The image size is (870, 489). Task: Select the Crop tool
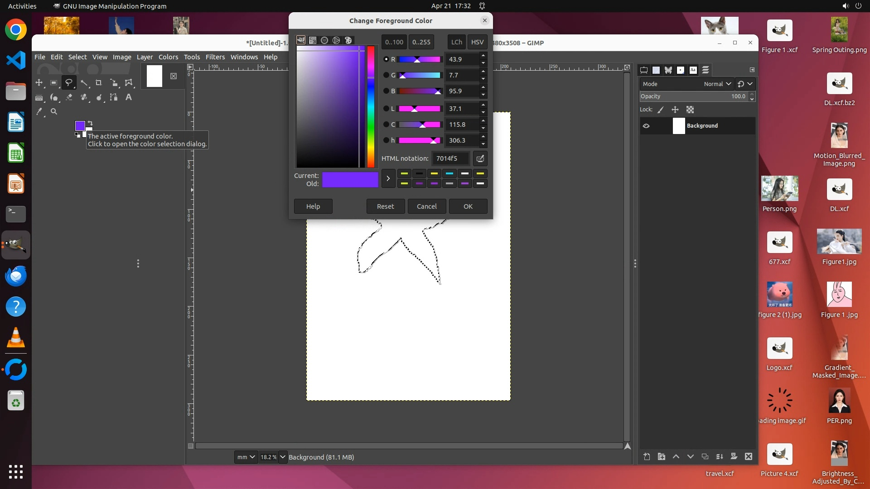coord(98,83)
